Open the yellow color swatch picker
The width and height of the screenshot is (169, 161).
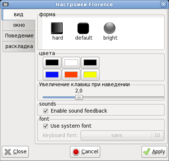click(90, 74)
